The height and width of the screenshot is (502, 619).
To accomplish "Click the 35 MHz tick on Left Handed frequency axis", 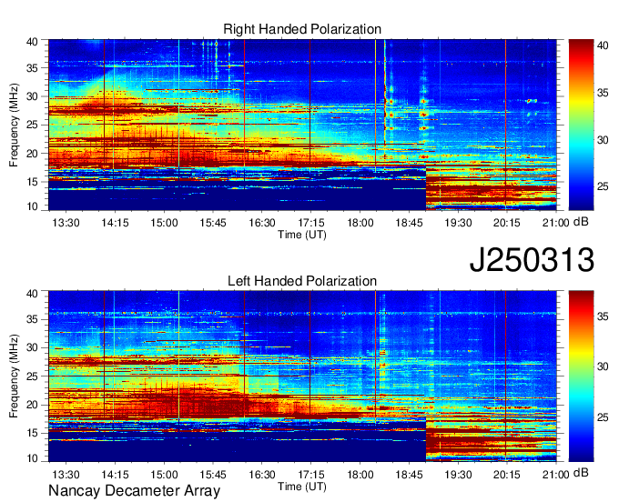I will click(32, 319).
